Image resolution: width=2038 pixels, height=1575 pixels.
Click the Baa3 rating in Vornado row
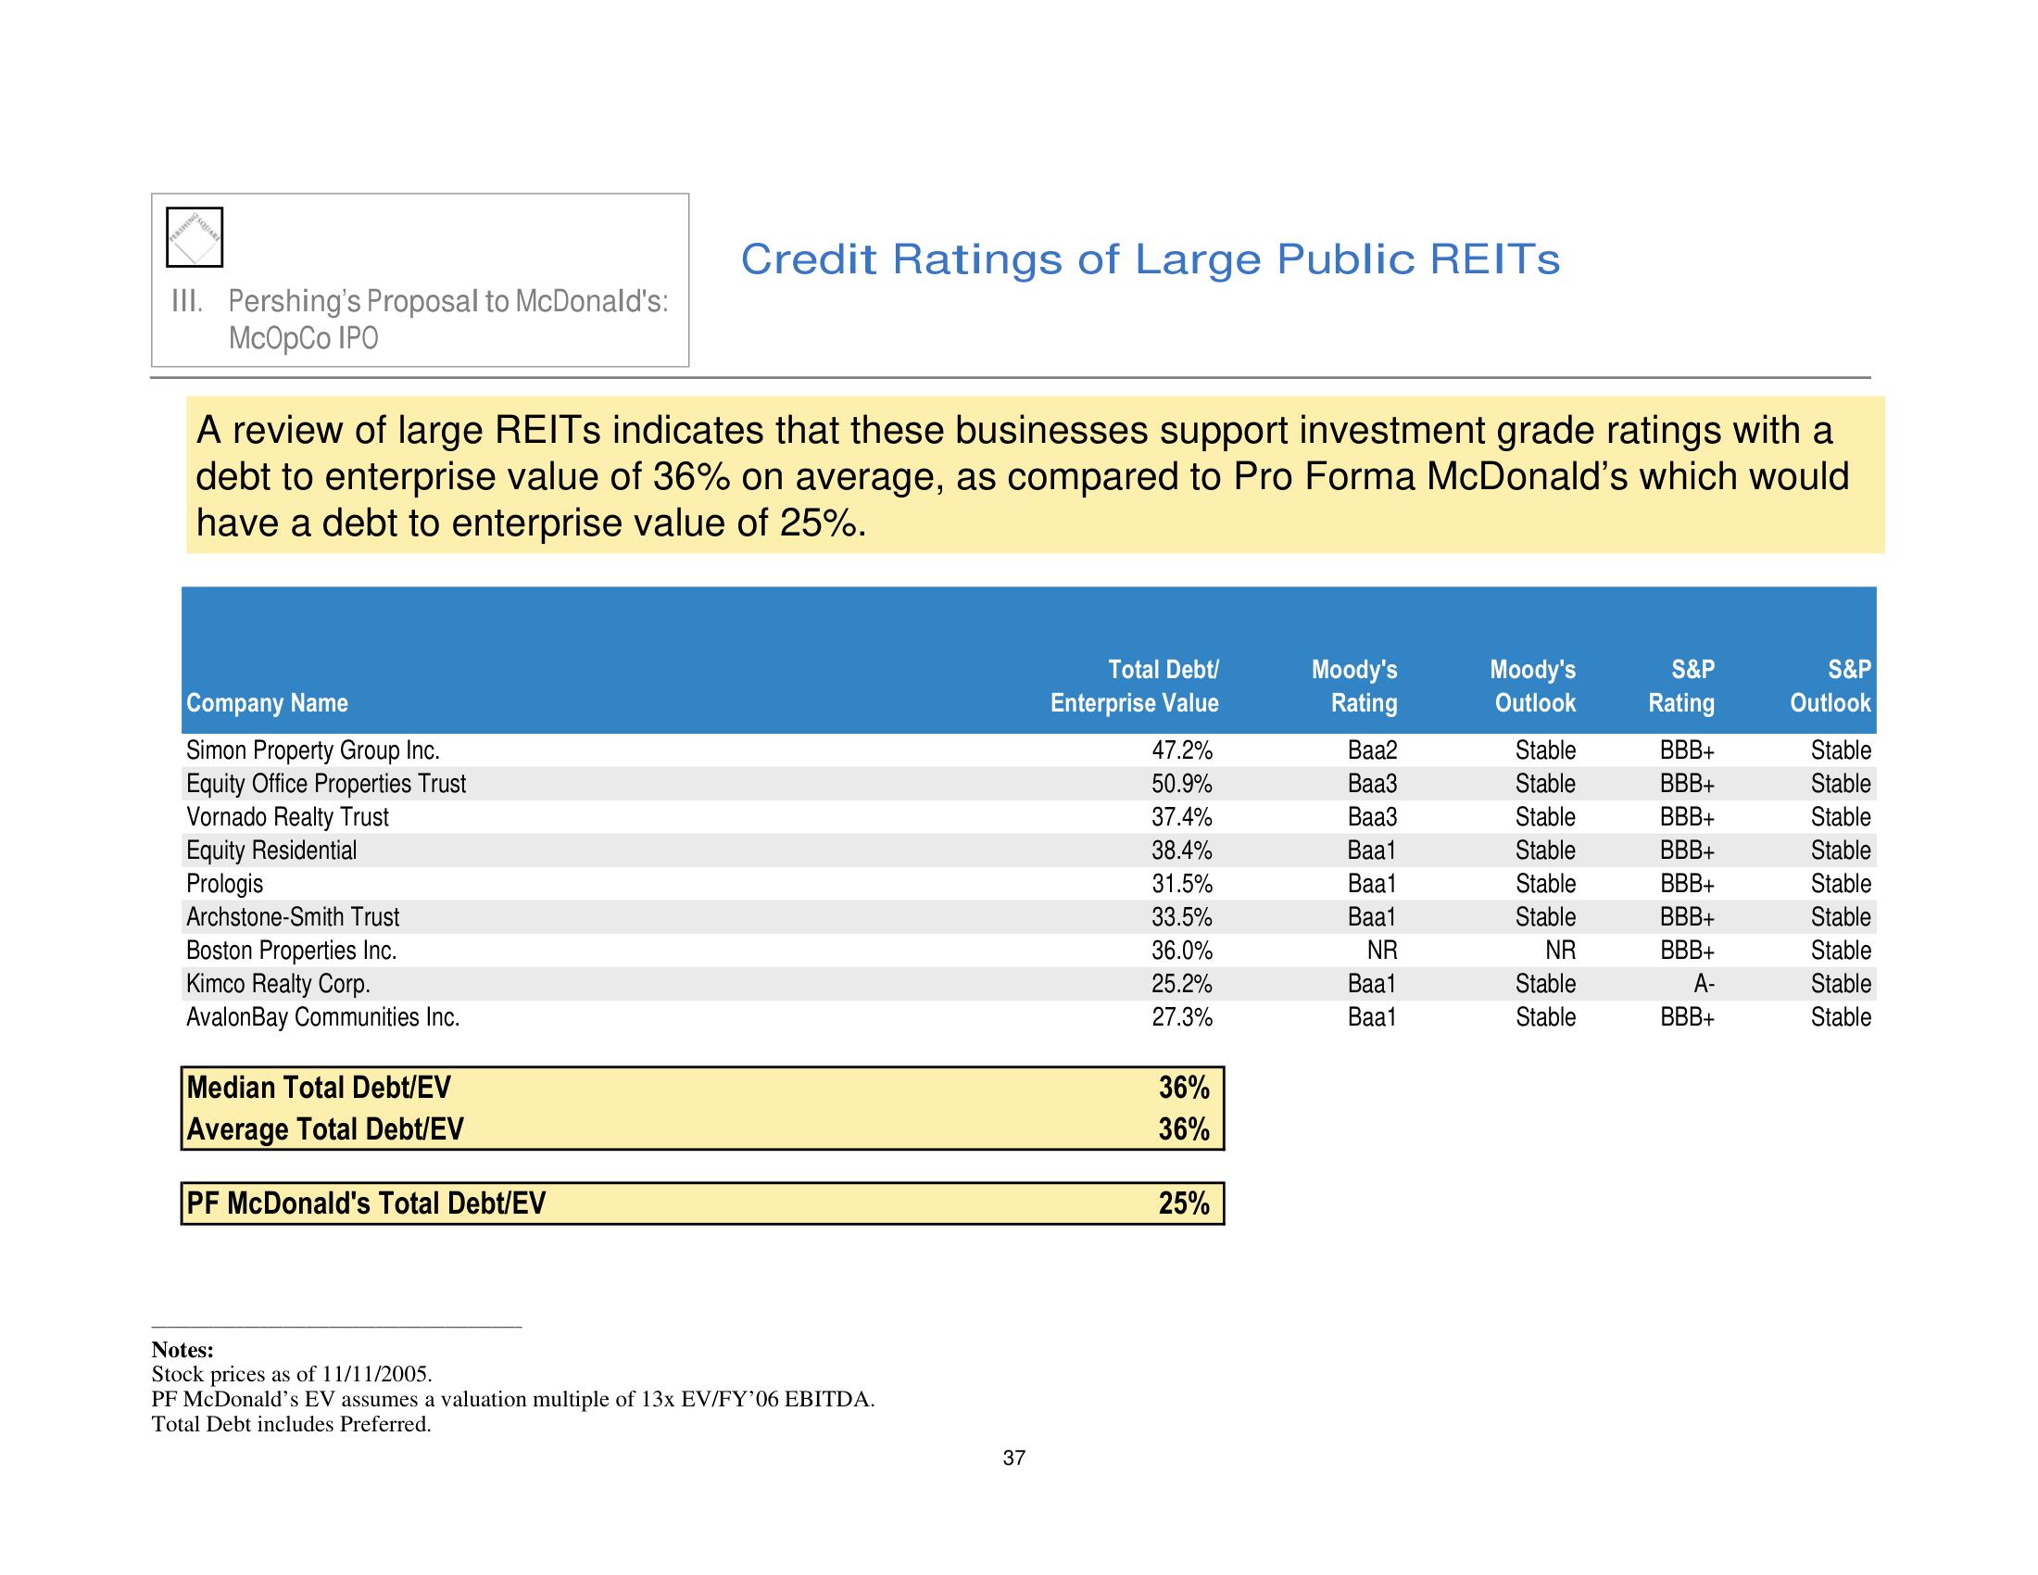tap(1372, 817)
